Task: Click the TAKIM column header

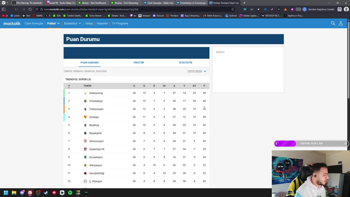Action: point(87,86)
